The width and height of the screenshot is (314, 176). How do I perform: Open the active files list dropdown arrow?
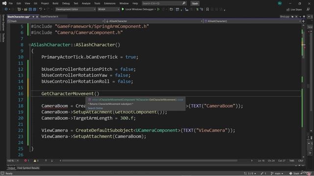(300, 17)
